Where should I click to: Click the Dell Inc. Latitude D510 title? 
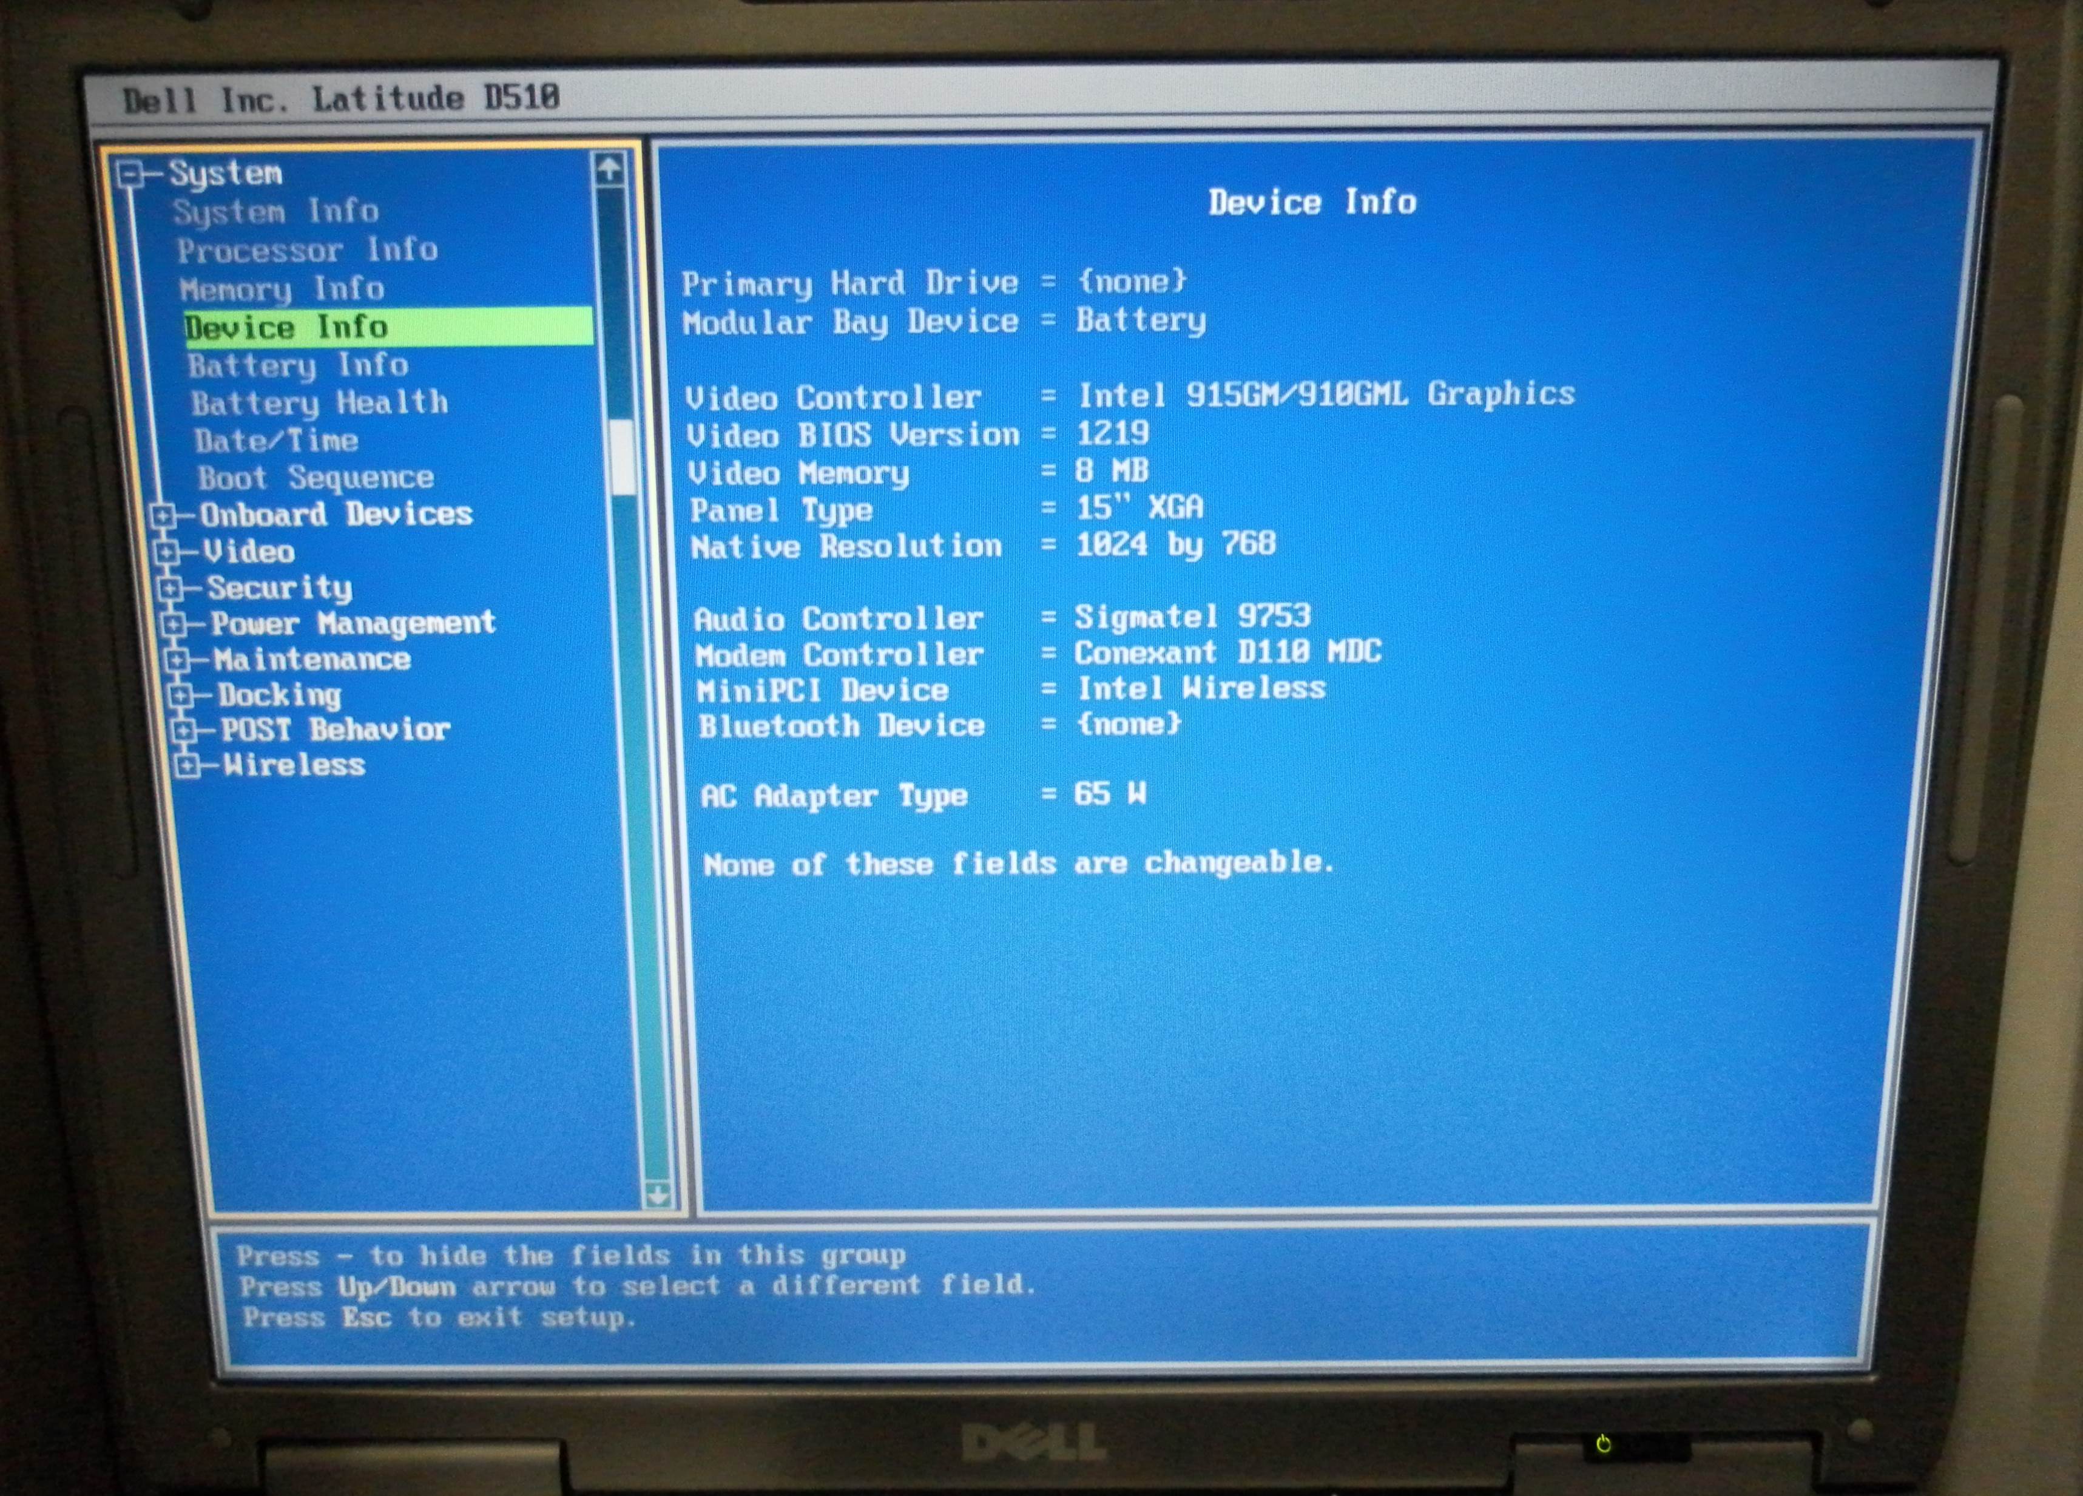[x=341, y=98]
